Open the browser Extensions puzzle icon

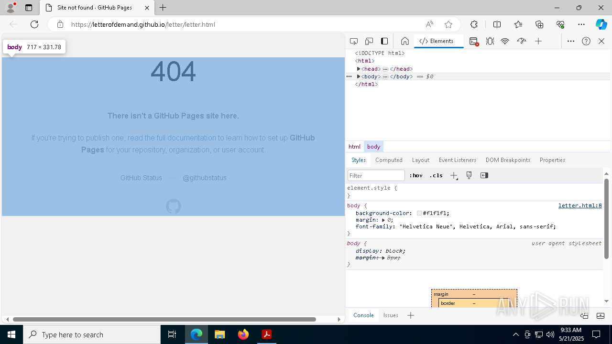pyautogui.click(x=474, y=24)
